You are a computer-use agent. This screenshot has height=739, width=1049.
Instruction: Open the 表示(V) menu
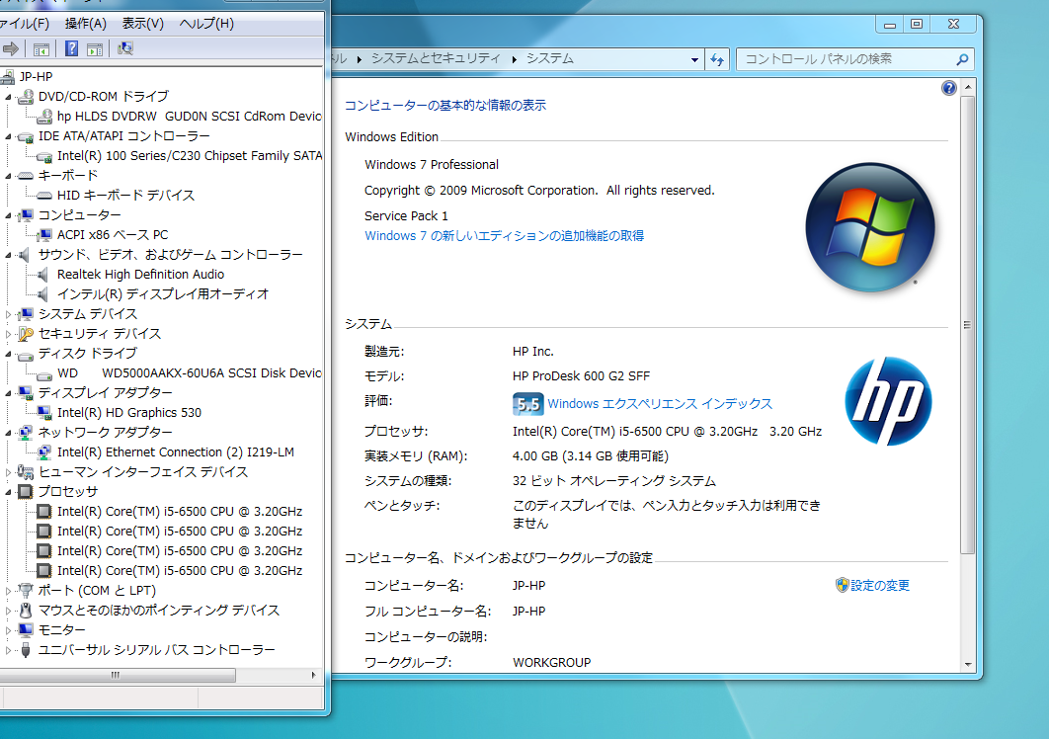pos(142,24)
